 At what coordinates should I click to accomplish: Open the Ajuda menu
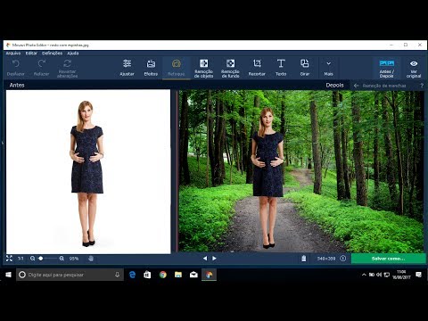73,53
